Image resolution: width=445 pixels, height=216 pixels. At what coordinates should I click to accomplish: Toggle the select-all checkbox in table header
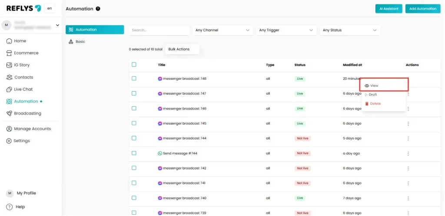134,65
